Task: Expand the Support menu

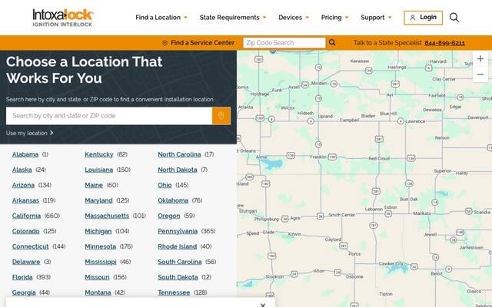Action: [x=376, y=18]
